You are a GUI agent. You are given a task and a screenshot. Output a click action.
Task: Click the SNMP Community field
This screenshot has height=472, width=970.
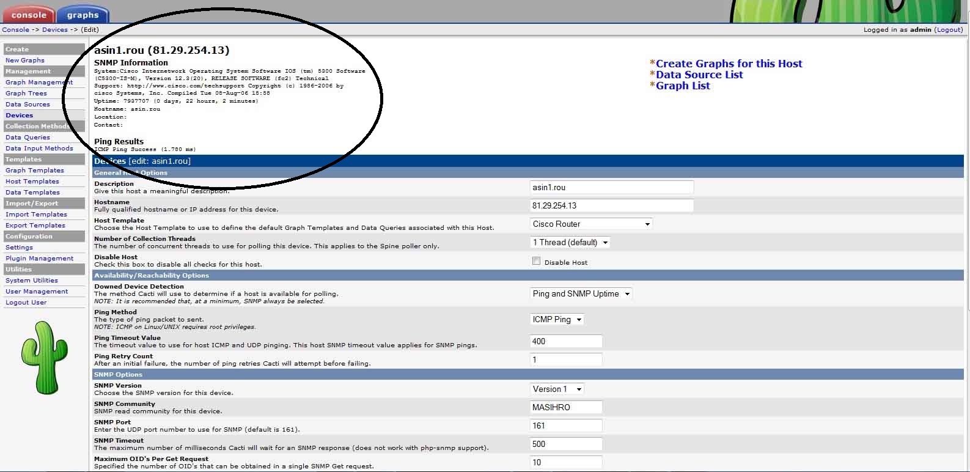(566, 407)
